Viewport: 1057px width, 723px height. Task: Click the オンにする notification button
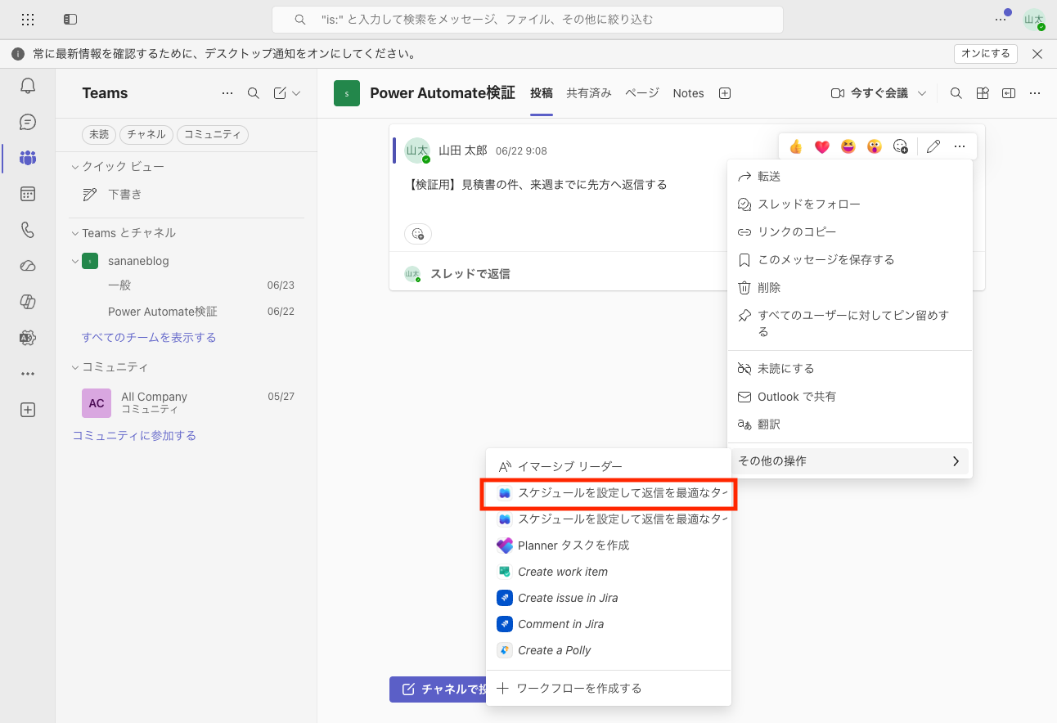986,54
